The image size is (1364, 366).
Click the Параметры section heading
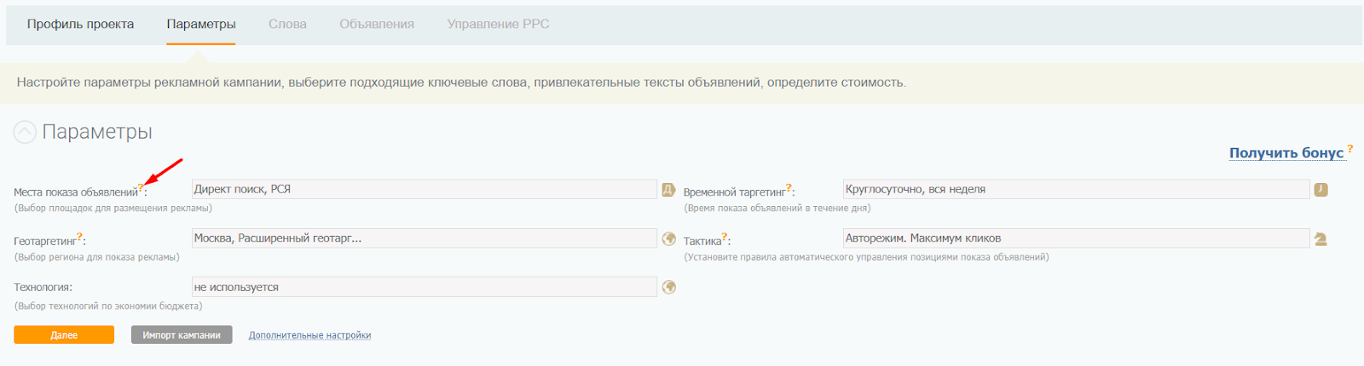(x=97, y=132)
